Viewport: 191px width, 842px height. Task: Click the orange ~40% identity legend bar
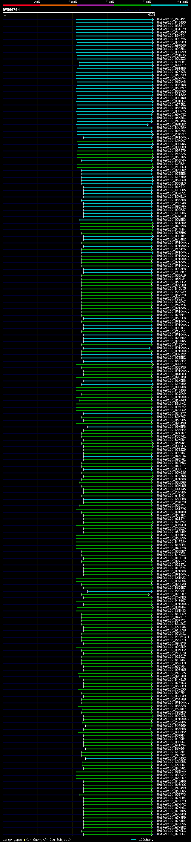58,5
